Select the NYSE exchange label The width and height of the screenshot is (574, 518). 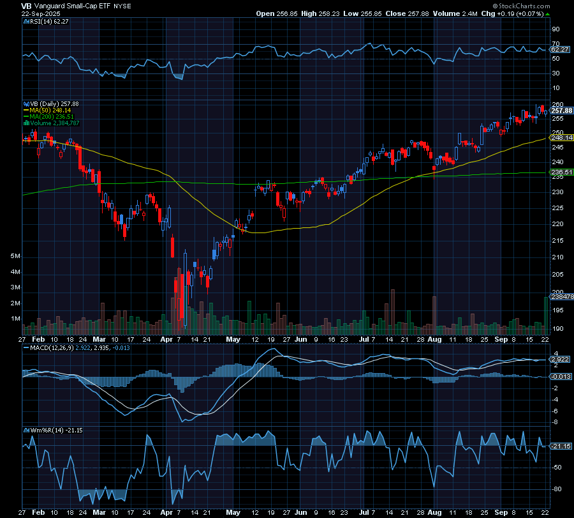coord(122,6)
